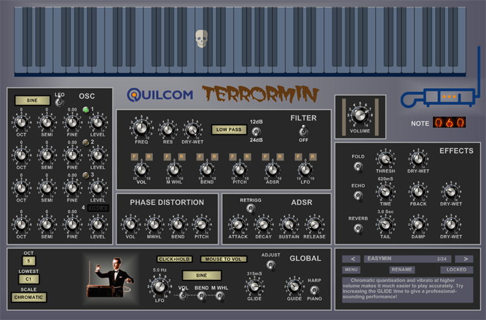Click the oscillator 3 LED indicator

(x=84, y=175)
